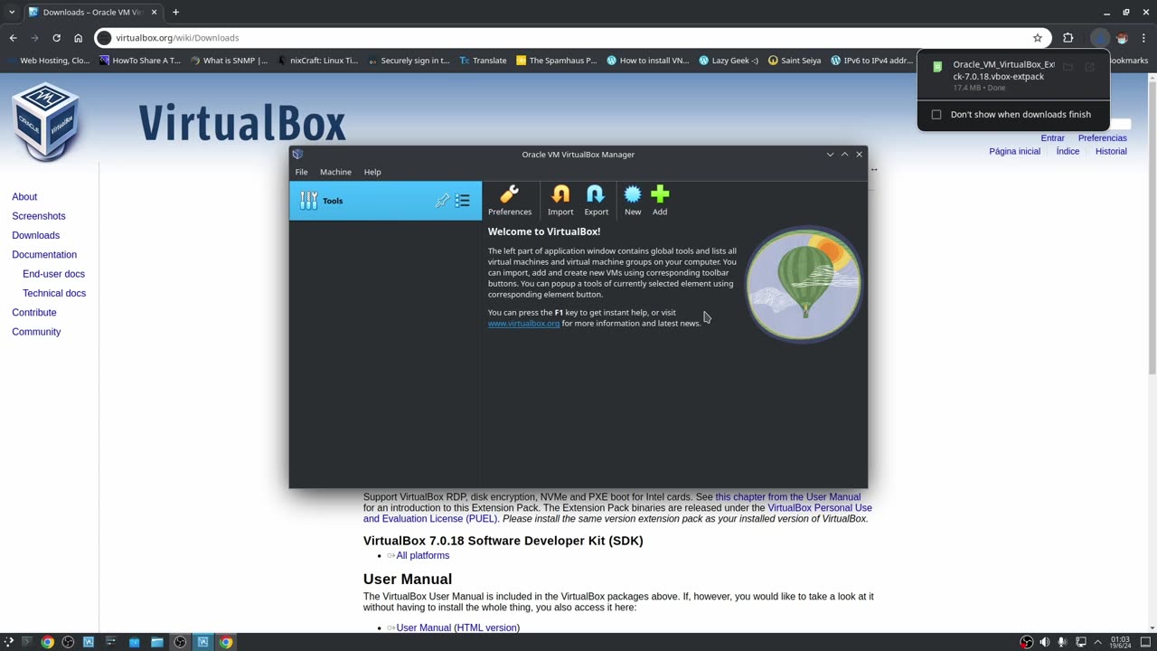
Task: Open the How to install VN... bookmark
Action: point(648,61)
